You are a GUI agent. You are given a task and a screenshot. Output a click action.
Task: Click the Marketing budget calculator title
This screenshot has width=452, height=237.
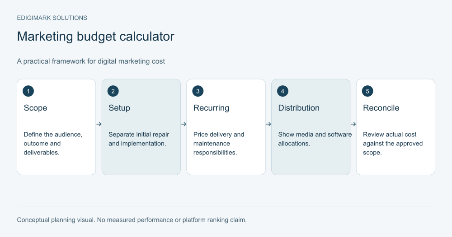pyautogui.click(x=96, y=37)
